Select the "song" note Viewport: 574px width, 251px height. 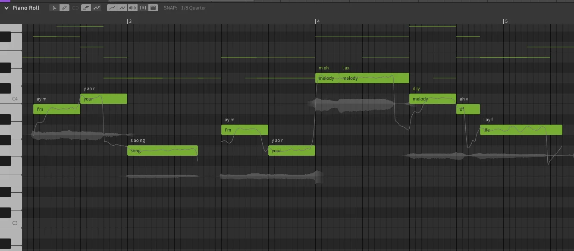pyautogui.click(x=163, y=151)
